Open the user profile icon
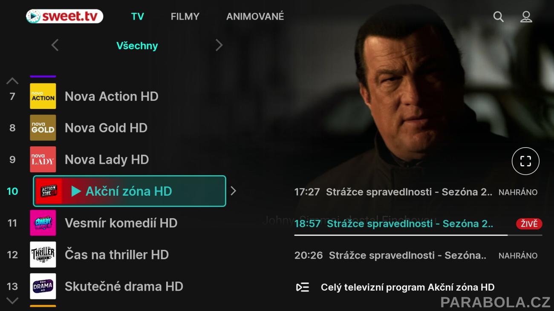The image size is (554, 311). 526,17
